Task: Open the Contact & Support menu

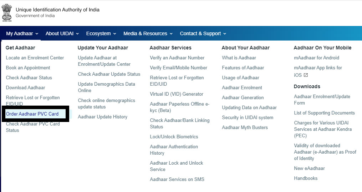Action: pyautogui.click(x=203, y=34)
